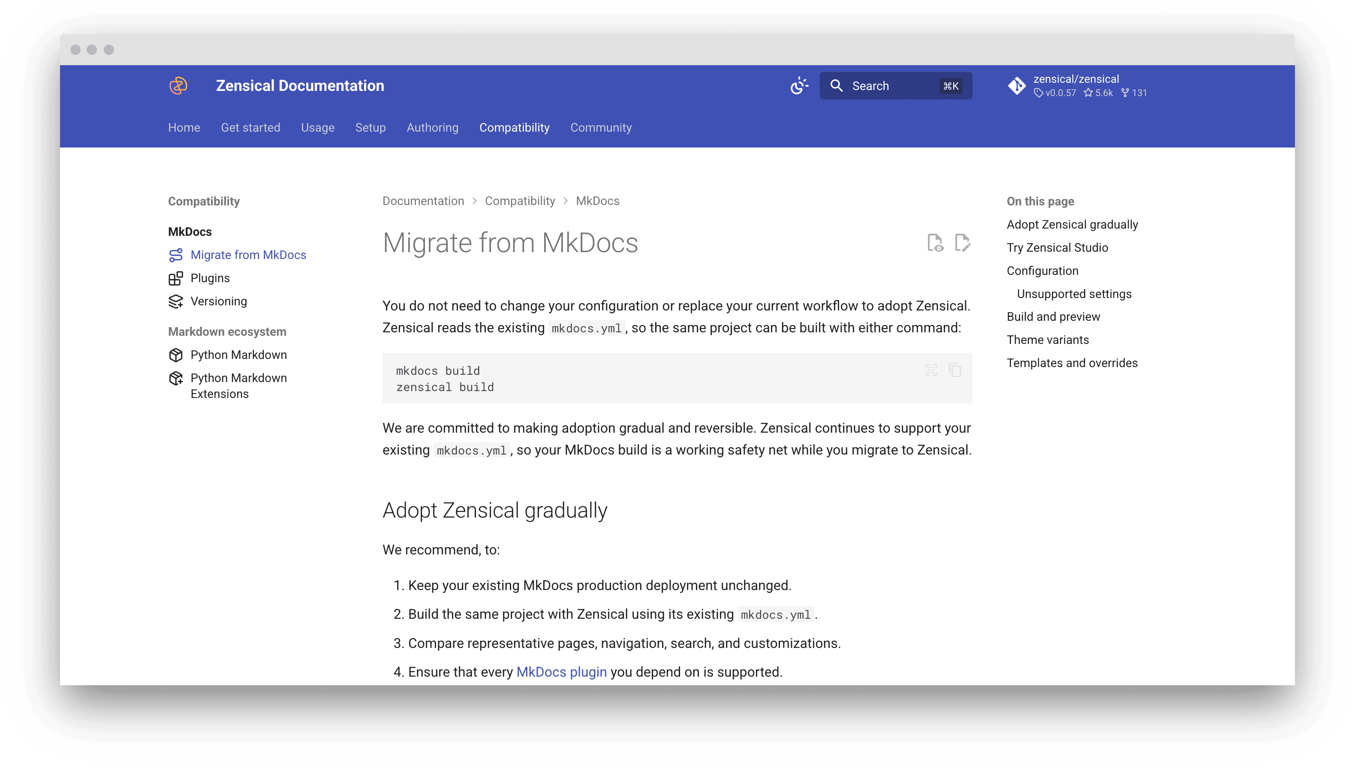Switch to the Get started tab
The image size is (1355, 771).
250,128
